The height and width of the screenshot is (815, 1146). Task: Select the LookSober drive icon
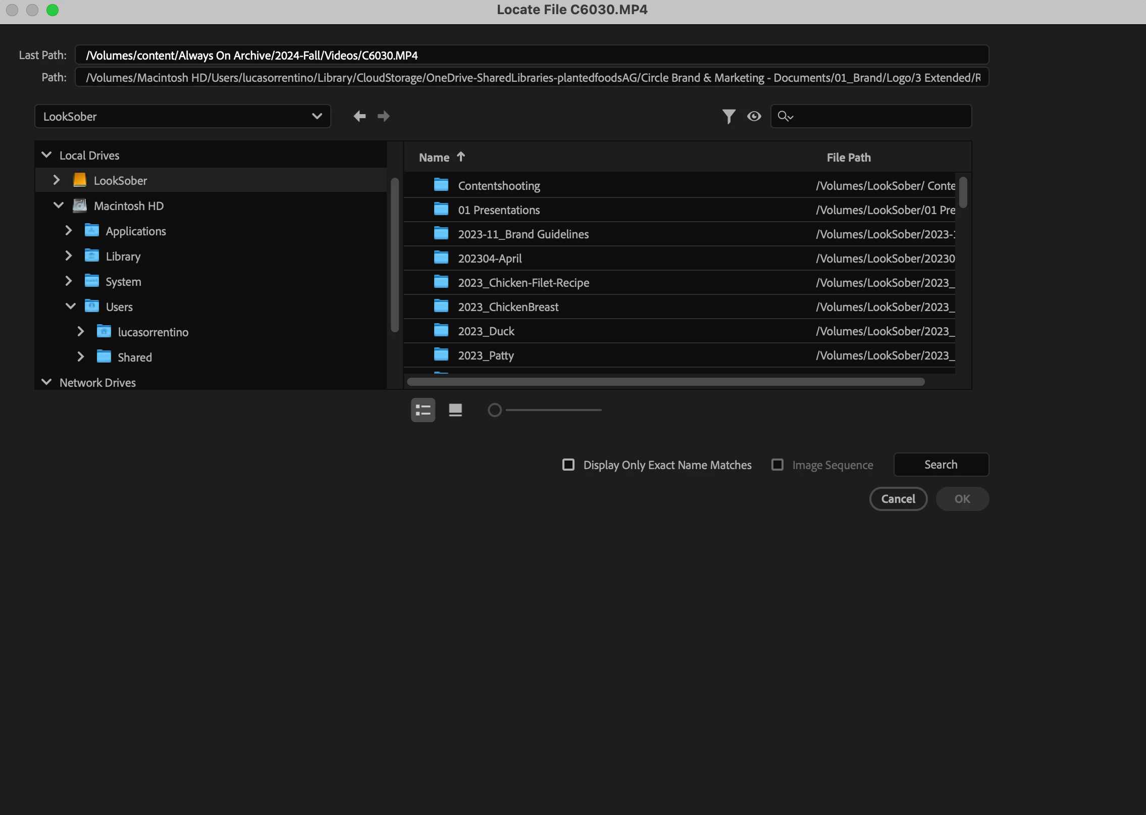click(80, 180)
